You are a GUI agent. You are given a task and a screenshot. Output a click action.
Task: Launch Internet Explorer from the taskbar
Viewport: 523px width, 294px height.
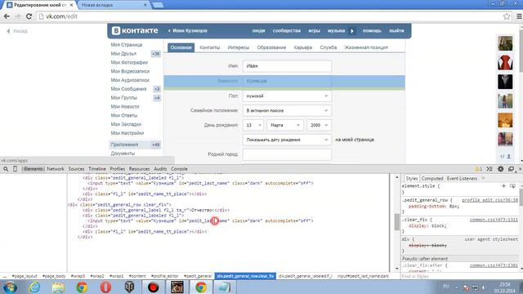coord(34,287)
